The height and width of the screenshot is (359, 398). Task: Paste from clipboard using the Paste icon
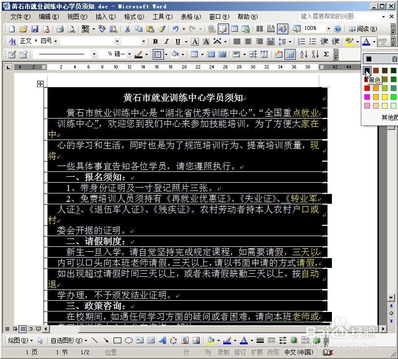click(x=150, y=29)
